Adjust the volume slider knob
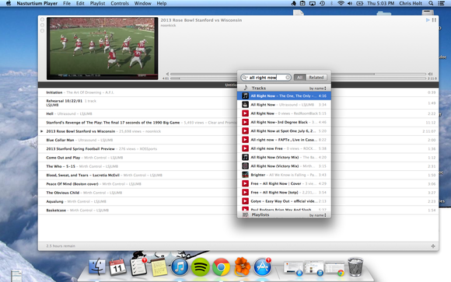 (x=374, y=74)
